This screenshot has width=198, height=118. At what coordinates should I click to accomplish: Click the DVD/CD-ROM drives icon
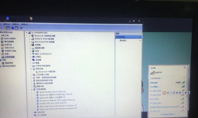[33, 39]
